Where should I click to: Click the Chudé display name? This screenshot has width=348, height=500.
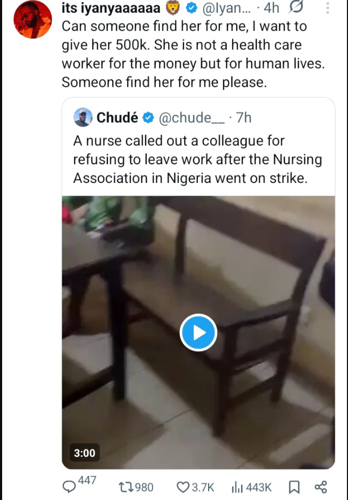(117, 118)
